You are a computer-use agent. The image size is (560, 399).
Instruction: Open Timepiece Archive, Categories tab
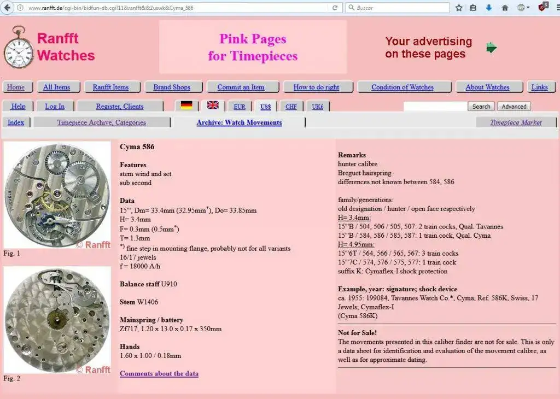[x=101, y=122]
